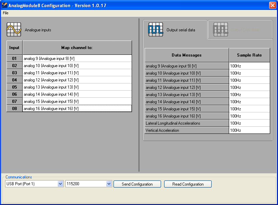Expand the USB Port (Port 1) dropdown
The image size is (278, 205).
[x=61, y=184]
